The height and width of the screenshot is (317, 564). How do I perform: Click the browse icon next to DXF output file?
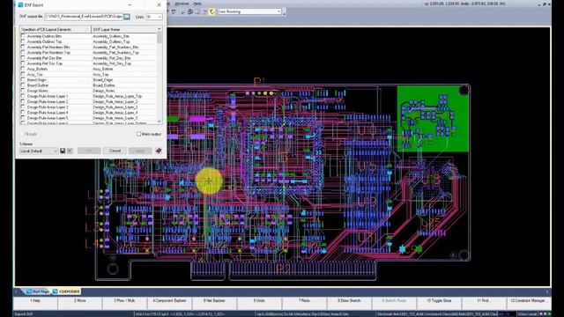click(127, 17)
